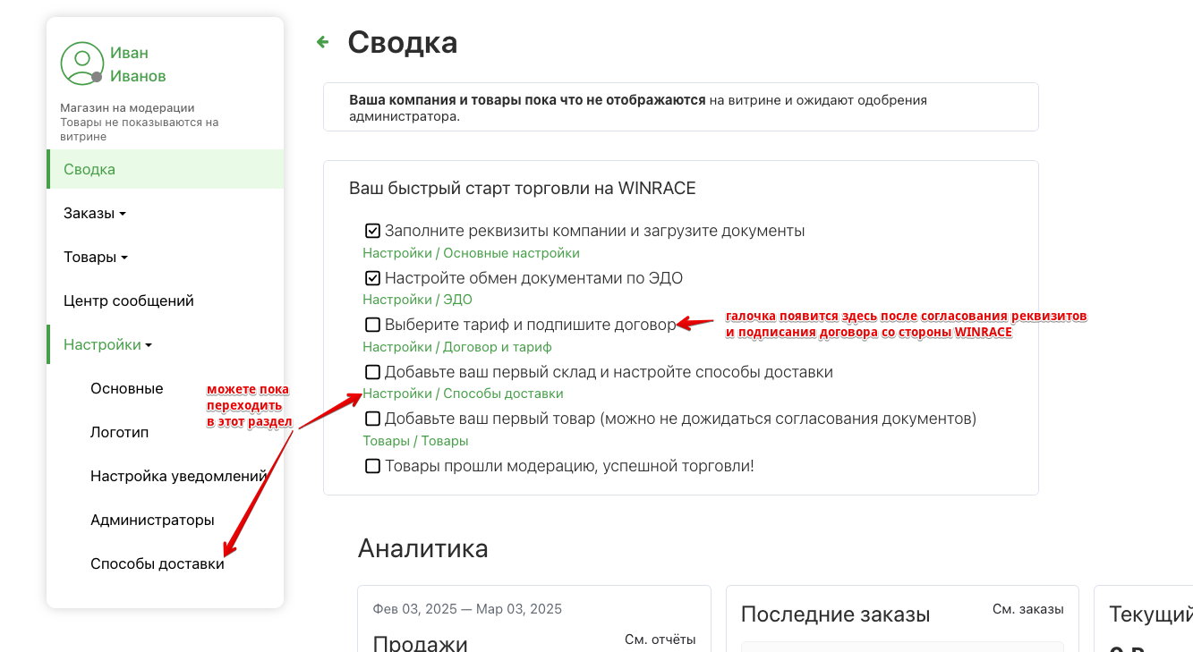
Task: Toggle checkbox for Товары прошли модерацию
Action: point(373,466)
